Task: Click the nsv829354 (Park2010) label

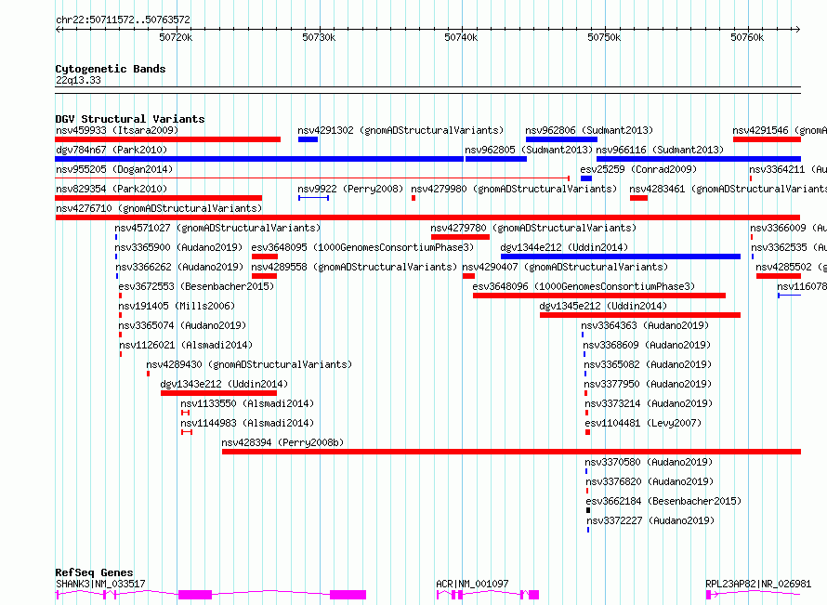Action: (112, 189)
